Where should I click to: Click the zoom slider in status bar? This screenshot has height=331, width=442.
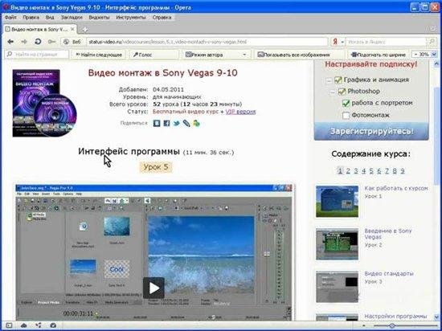[392, 325]
